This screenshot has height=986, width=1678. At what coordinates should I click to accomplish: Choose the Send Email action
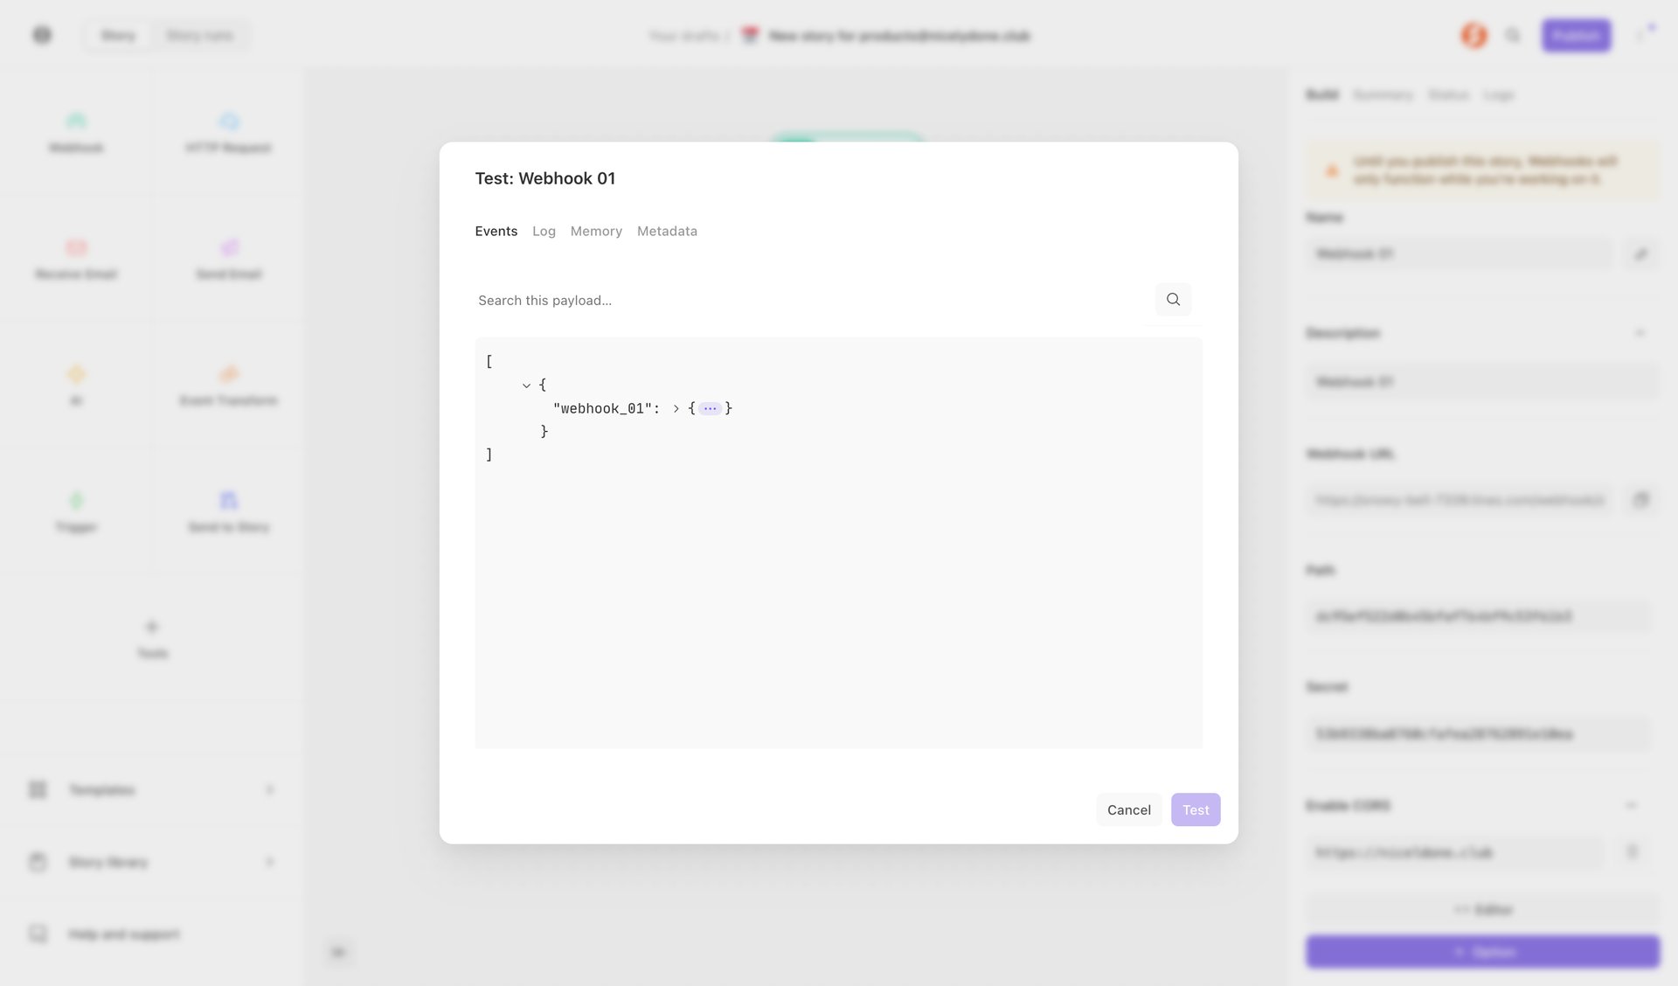pos(229,258)
